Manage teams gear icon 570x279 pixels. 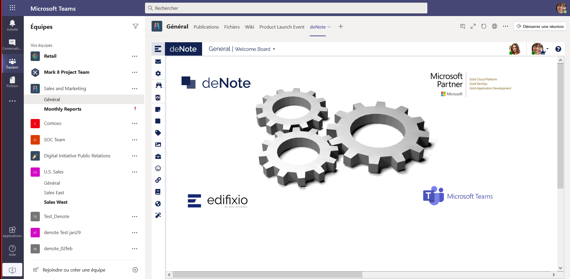point(135,270)
